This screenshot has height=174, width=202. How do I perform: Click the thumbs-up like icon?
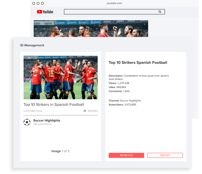(85, 111)
